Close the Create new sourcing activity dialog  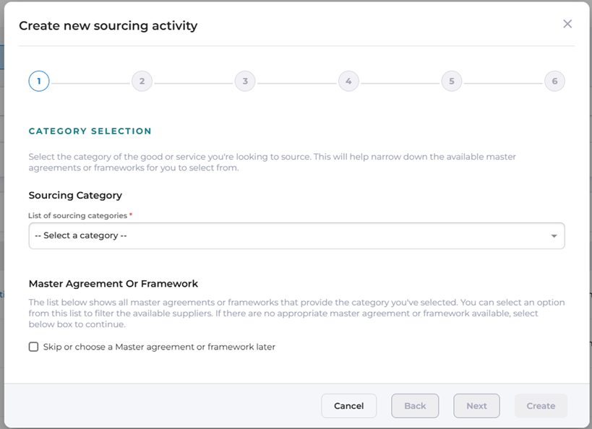click(567, 24)
